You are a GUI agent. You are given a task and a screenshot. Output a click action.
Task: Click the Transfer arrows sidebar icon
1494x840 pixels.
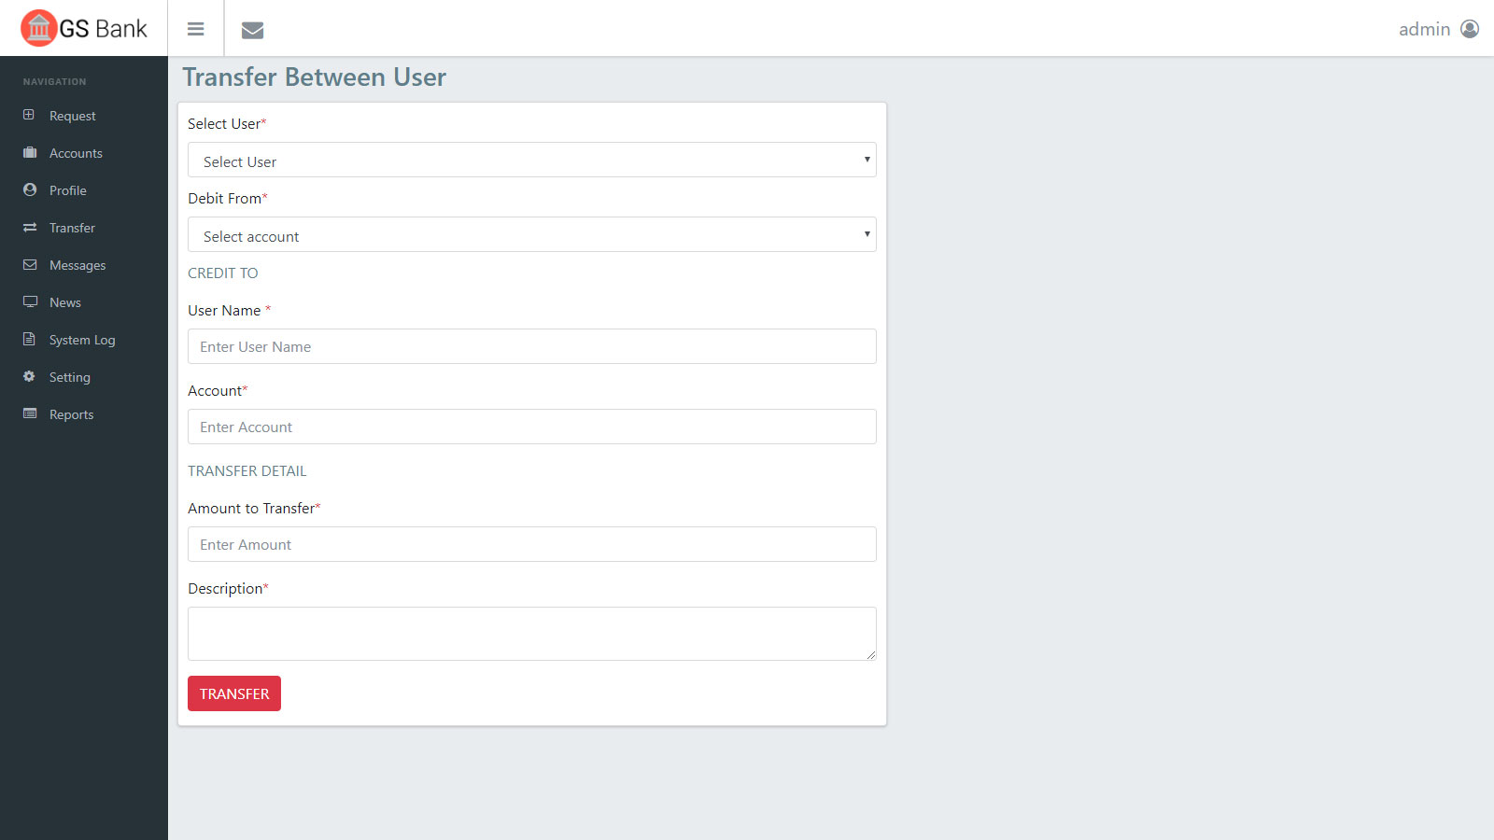pyautogui.click(x=30, y=227)
